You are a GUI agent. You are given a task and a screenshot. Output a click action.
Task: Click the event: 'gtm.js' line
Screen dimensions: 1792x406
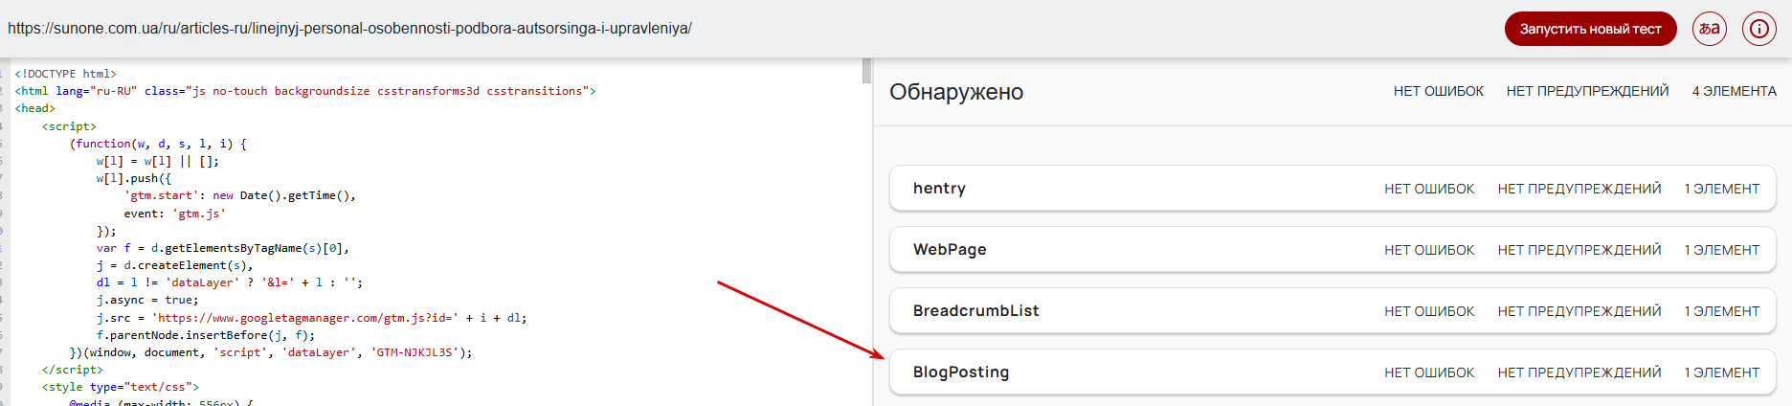[x=175, y=214]
